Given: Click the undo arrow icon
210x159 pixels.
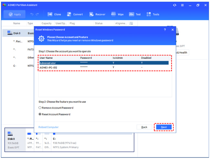Looking at the screenshot, I should click(x=32, y=14).
